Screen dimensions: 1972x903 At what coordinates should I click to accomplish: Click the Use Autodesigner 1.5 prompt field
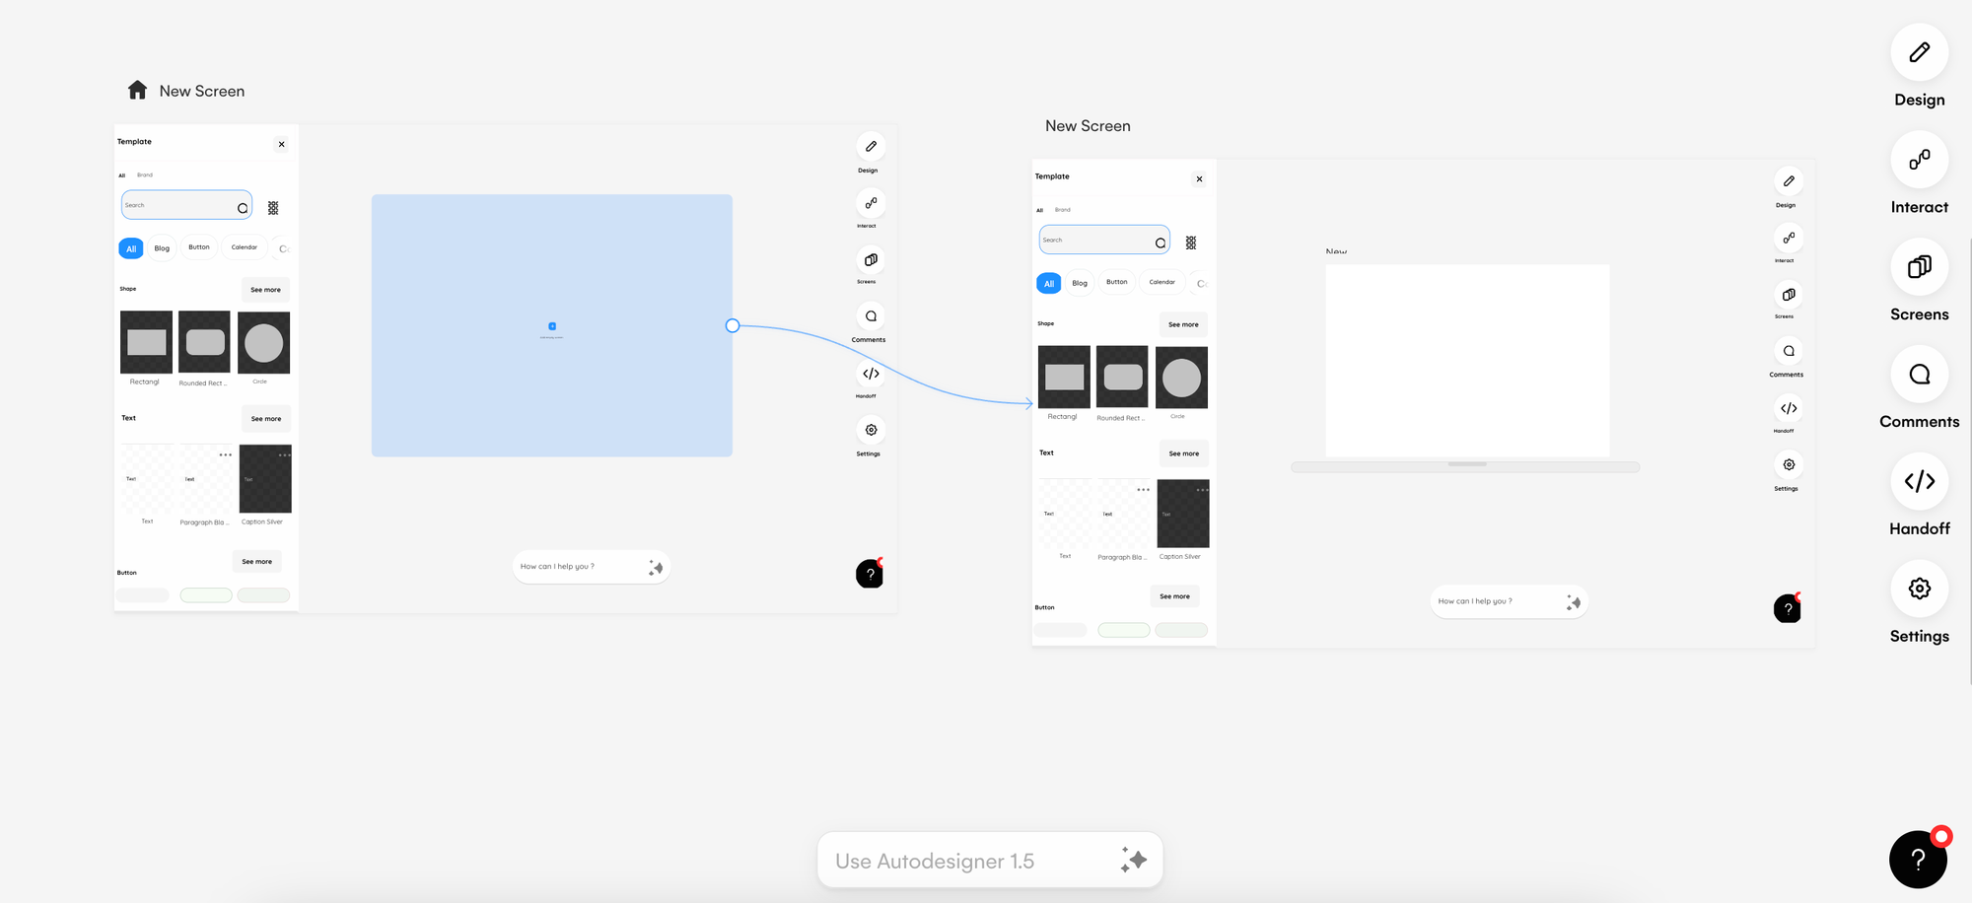coord(990,861)
